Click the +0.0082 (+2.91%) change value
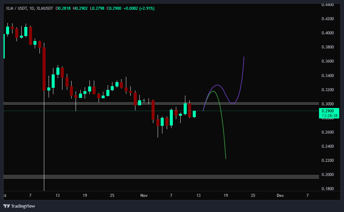 [140, 8]
